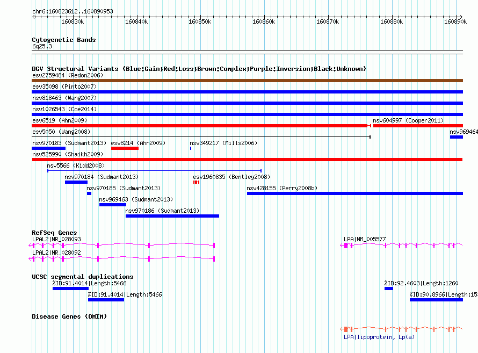Click the RefSeq Genes track title
The image size is (478, 353).
[x=54, y=233]
